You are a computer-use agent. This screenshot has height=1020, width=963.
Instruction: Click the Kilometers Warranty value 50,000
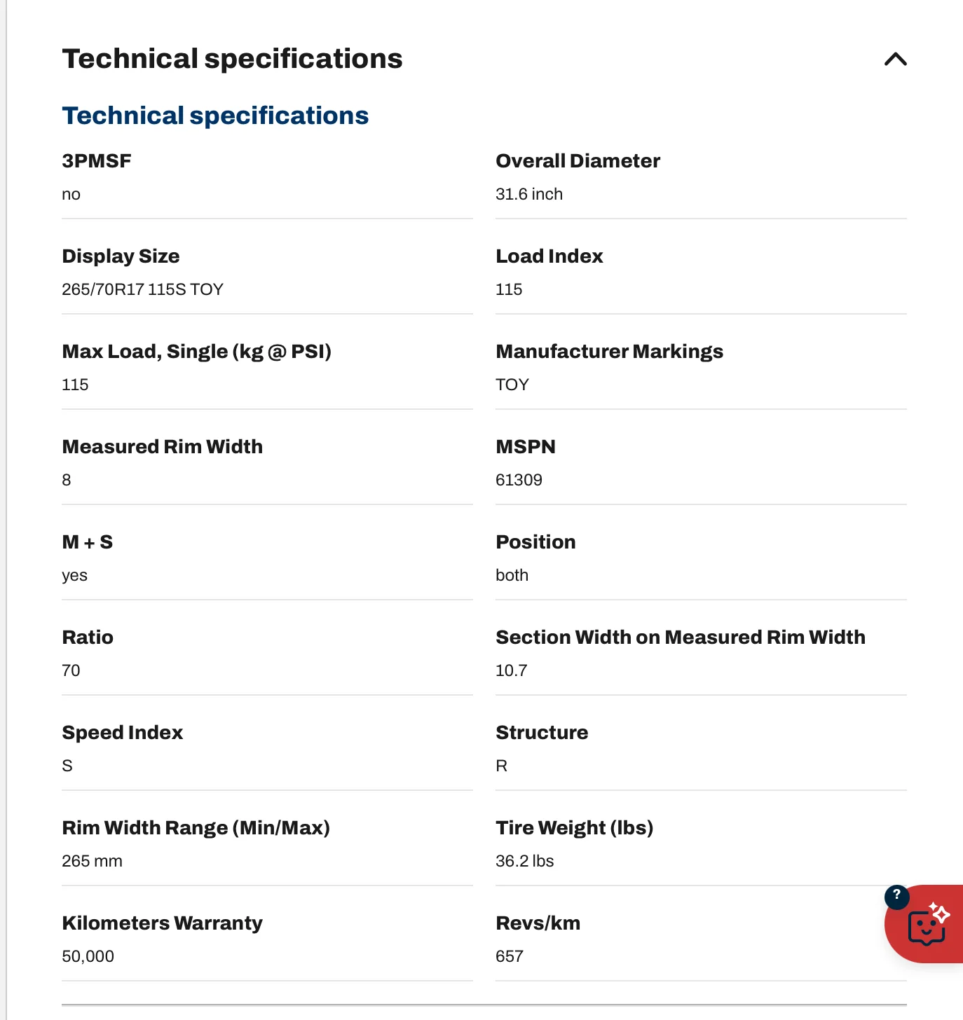(x=88, y=956)
